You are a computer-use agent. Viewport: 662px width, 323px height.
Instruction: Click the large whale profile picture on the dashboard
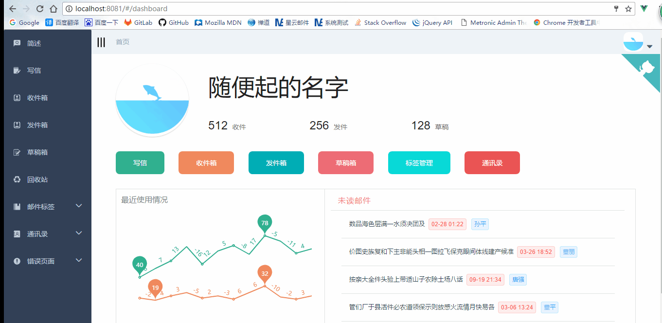click(152, 100)
